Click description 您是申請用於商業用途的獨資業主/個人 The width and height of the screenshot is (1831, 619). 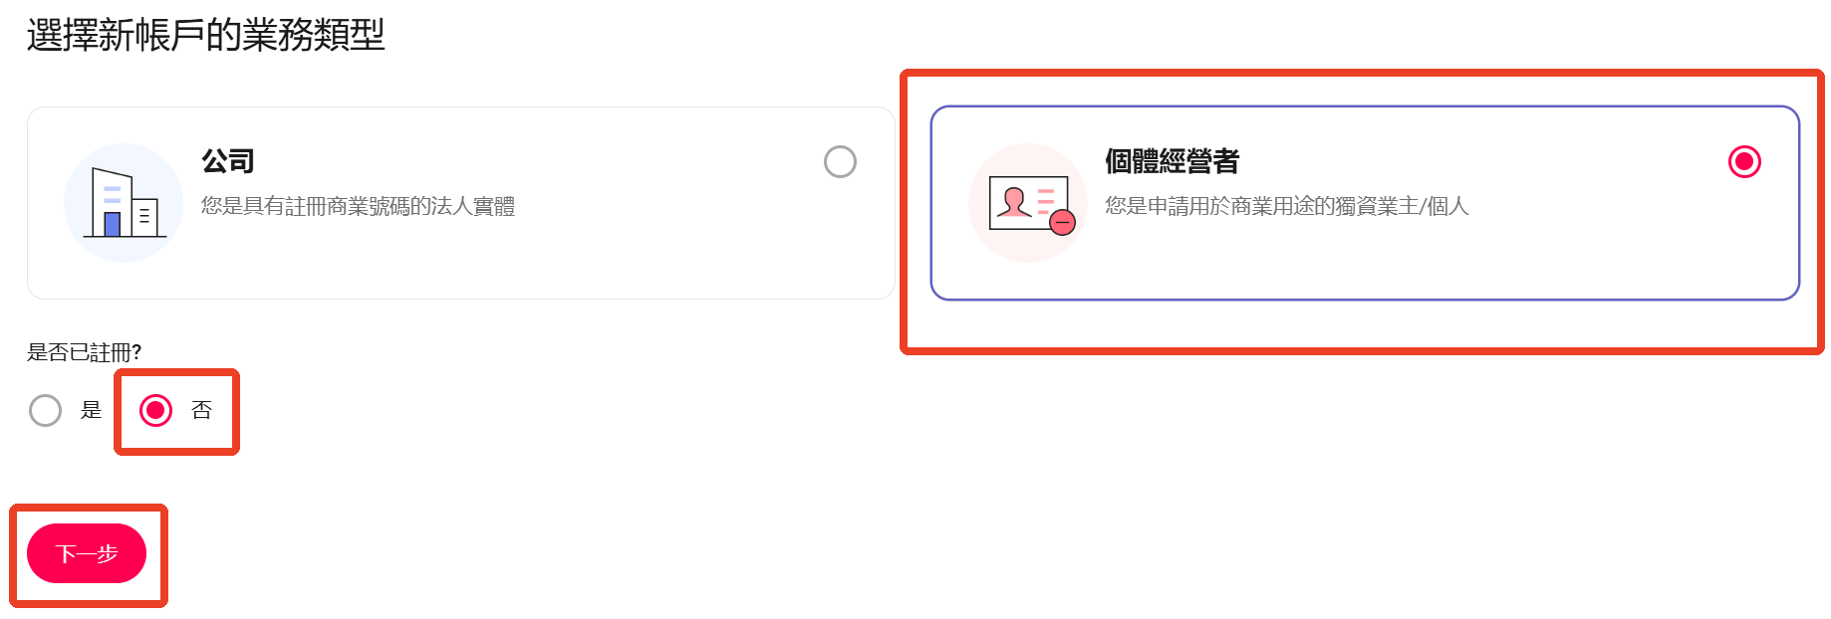pos(1287,206)
